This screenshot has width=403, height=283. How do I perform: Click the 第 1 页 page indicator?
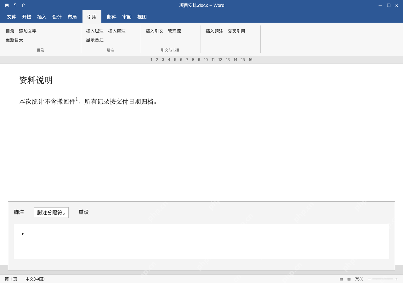11,279
